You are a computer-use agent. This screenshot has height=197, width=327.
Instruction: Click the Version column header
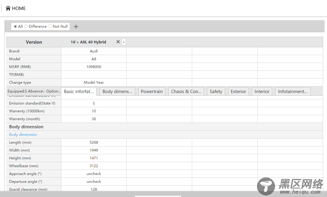tap(34, 42)
